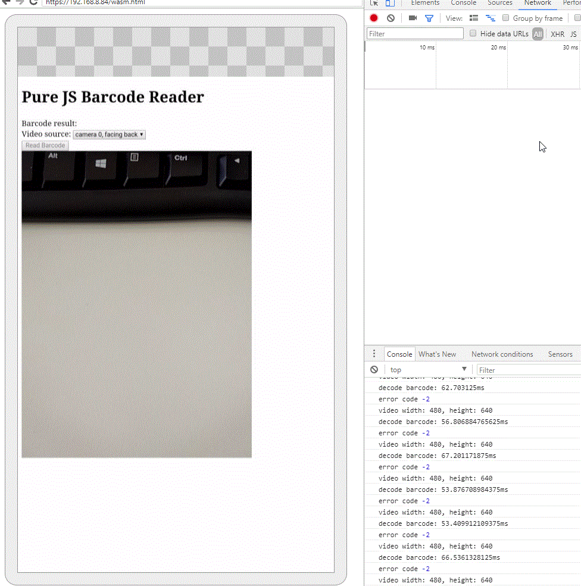581x586 pixels.
Task: Switch to the Sensors drawer tab
Action: 560,354
